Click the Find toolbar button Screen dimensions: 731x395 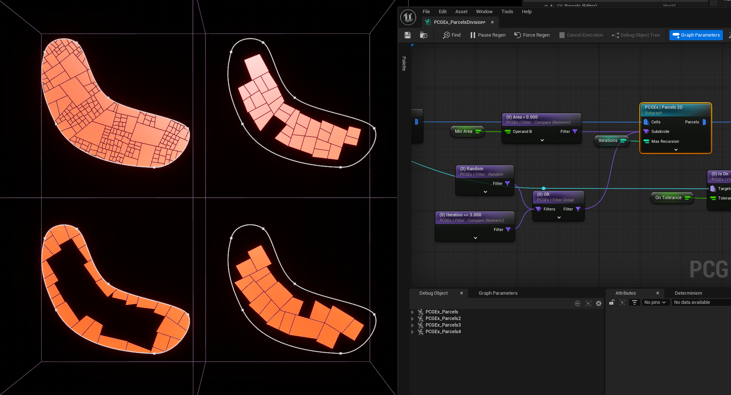pos(452,35)
